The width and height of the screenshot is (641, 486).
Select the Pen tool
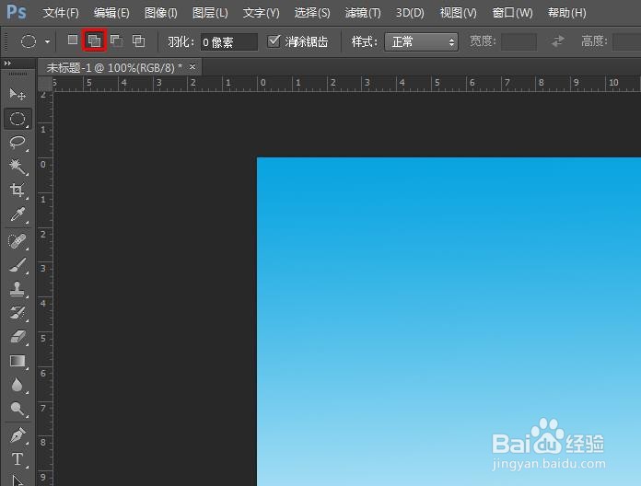[x=17, y=435]
